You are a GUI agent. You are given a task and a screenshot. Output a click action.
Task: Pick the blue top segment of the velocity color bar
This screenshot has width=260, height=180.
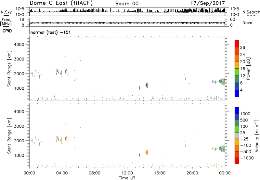pos(237,110)
